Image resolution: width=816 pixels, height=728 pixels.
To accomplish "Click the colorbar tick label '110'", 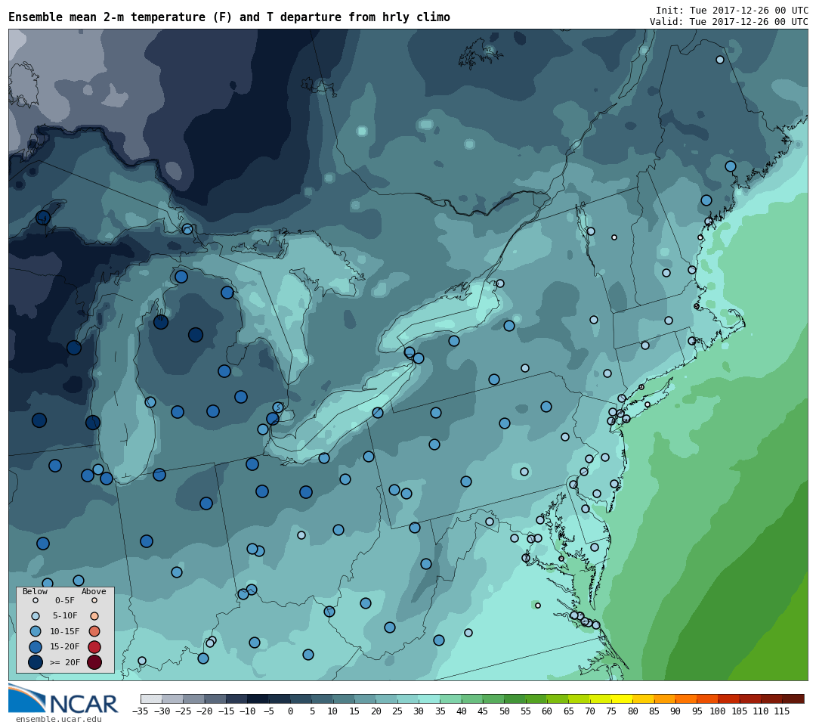I will tap(760, 711).
